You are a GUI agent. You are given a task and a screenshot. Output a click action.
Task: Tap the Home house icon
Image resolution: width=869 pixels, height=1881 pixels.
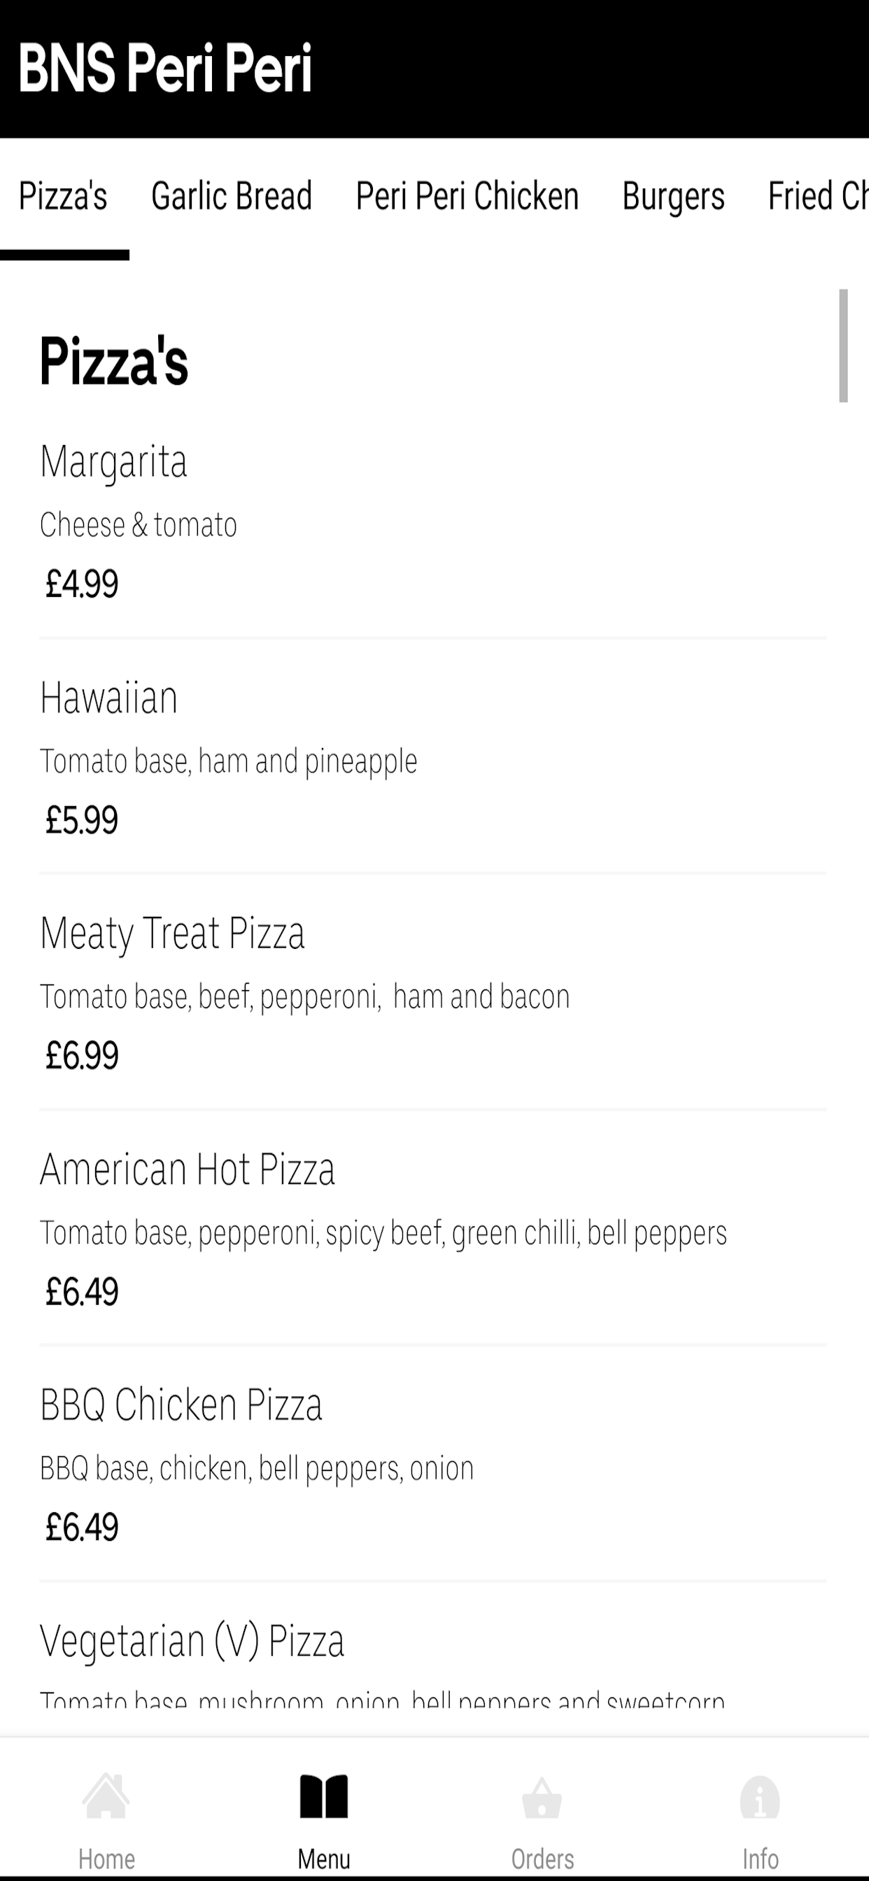106,1796
